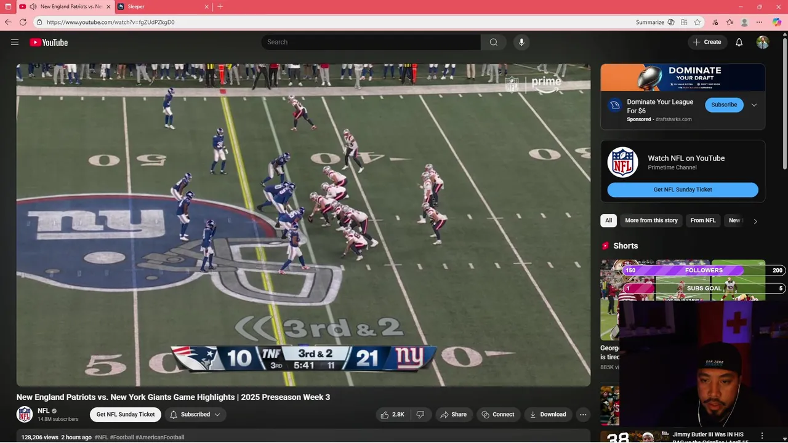The image size is (788, 443).
Task: Start voice search with microphone icon
Action: (521, 42)
